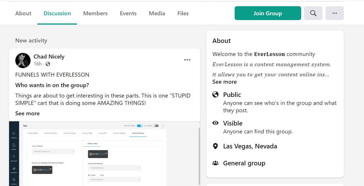Screen dimensions: 364x186
Task: Click 'Anyone can find this group.' text
Action: click(258, 131)
